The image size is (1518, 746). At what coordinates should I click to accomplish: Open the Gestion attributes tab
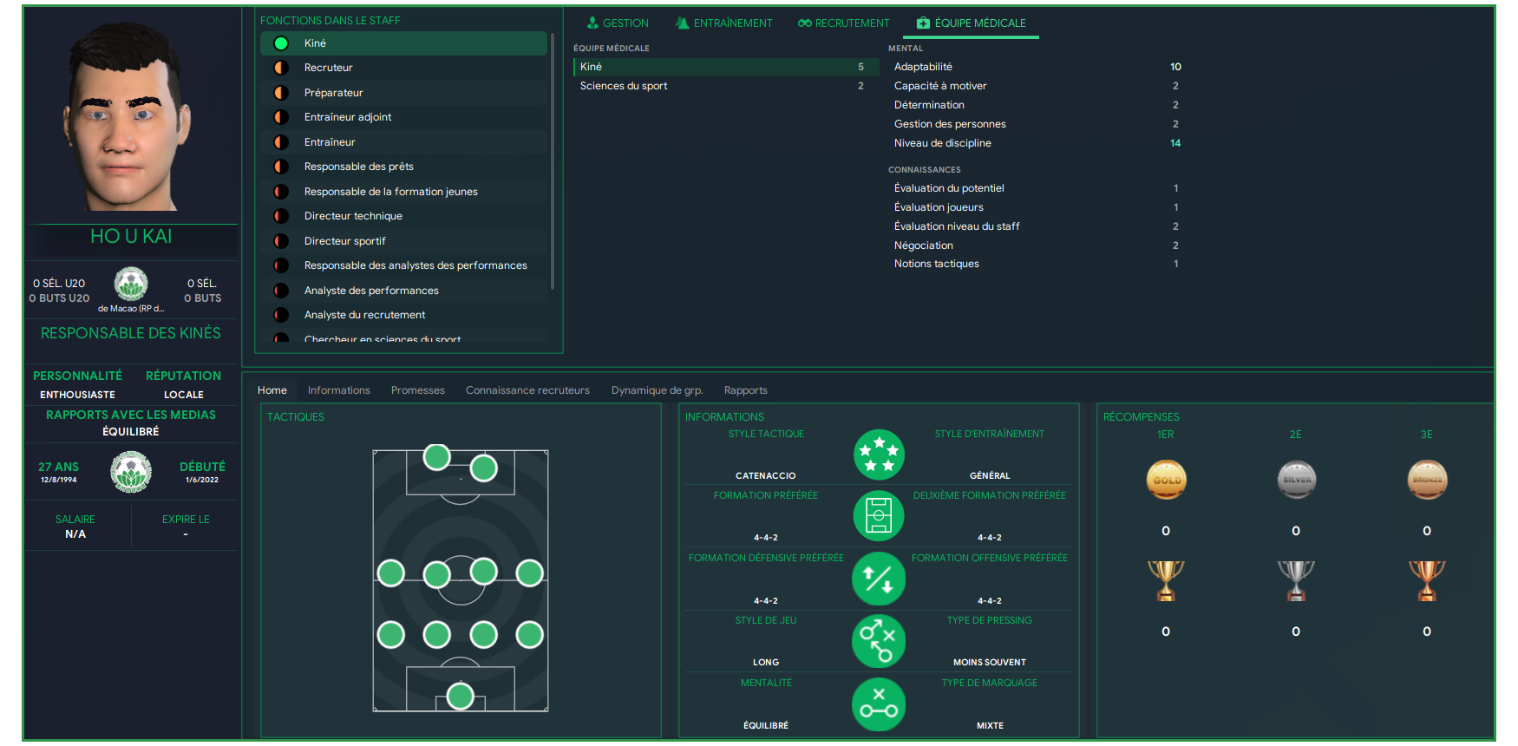618,23
